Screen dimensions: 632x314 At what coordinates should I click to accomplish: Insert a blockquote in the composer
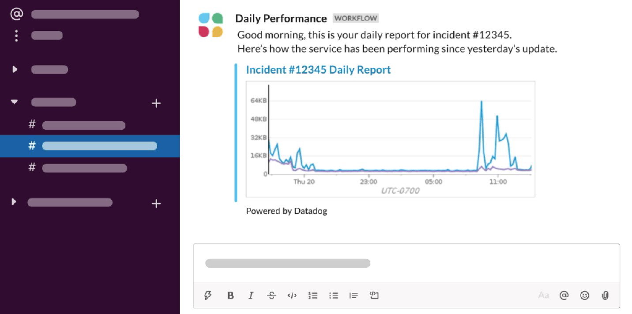(x=353, y=295)
